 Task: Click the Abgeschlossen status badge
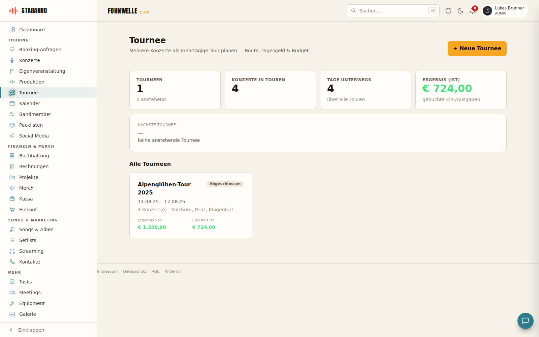pyautogui.click(x=225, y=184)
